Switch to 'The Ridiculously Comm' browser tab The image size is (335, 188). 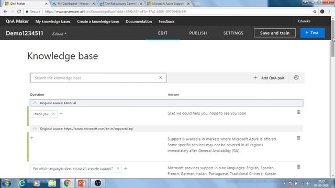click(x=120, y=4)
